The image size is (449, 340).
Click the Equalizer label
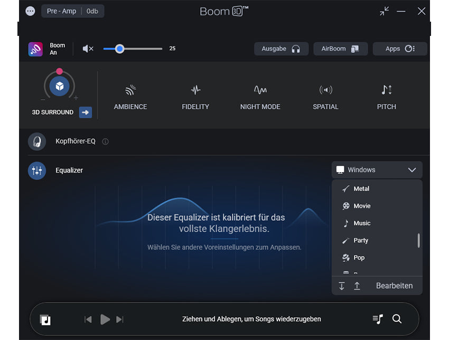coord(69,171)
